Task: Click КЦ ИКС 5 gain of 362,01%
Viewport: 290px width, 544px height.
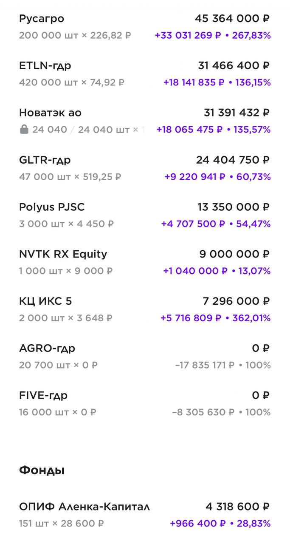Action: (251, 318)
